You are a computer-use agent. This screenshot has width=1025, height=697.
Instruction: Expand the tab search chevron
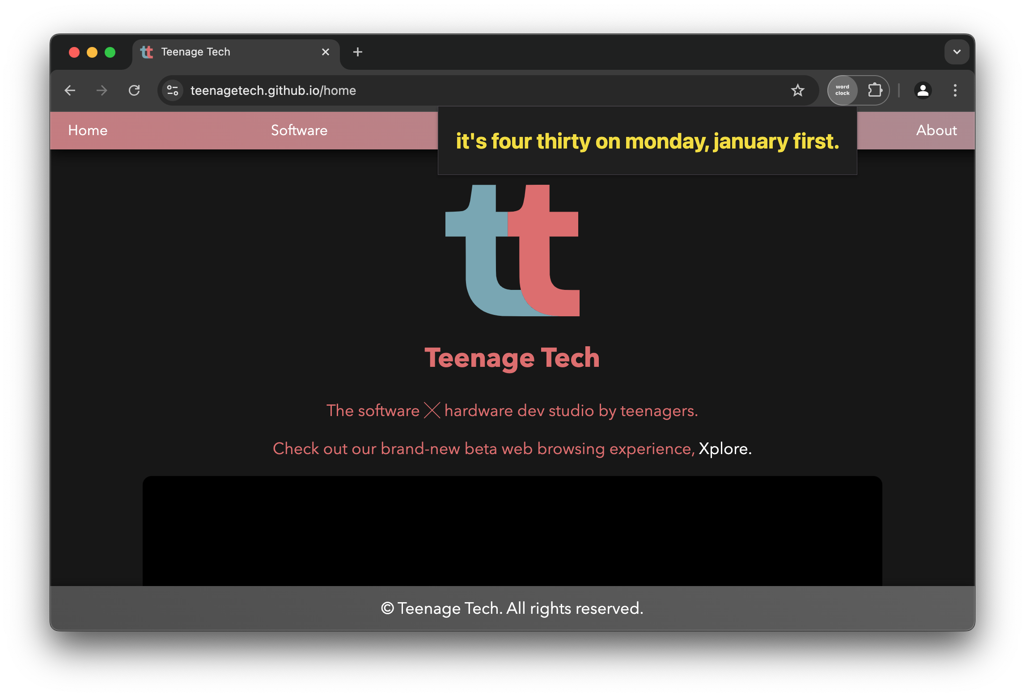957,52
